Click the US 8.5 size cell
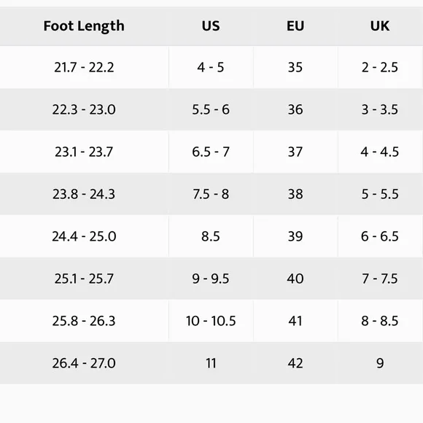The width and height of the screenshot is (423, 423). [211, 236]
